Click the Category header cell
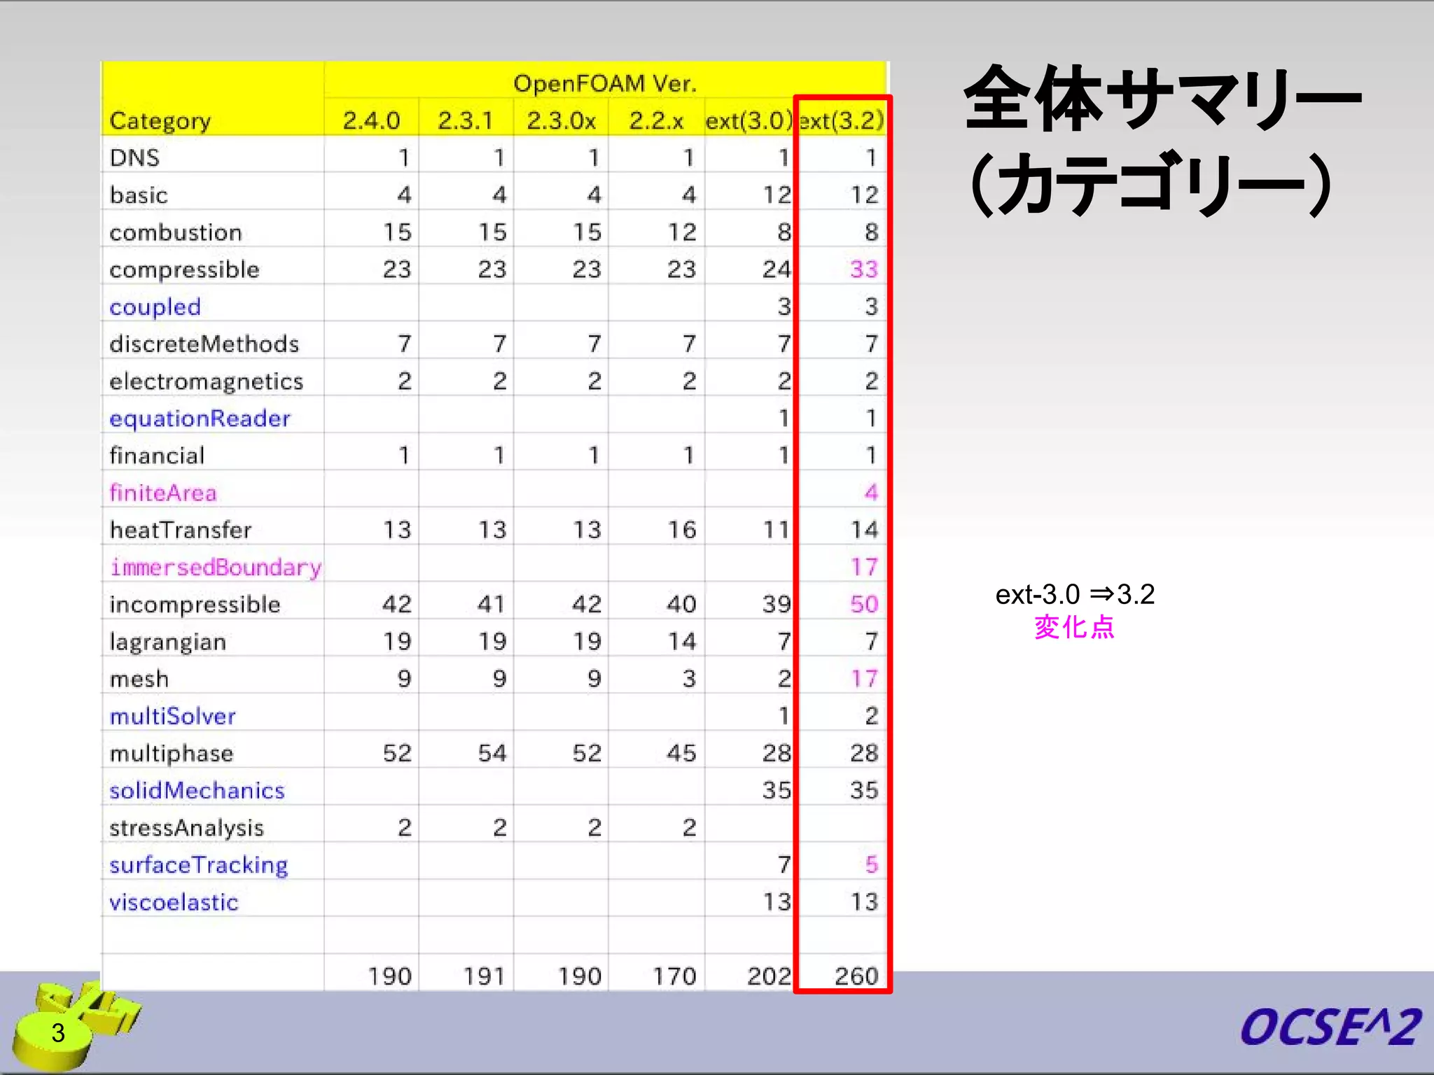The width and height of the screenshot is (1434, 1075). point(160,121)
